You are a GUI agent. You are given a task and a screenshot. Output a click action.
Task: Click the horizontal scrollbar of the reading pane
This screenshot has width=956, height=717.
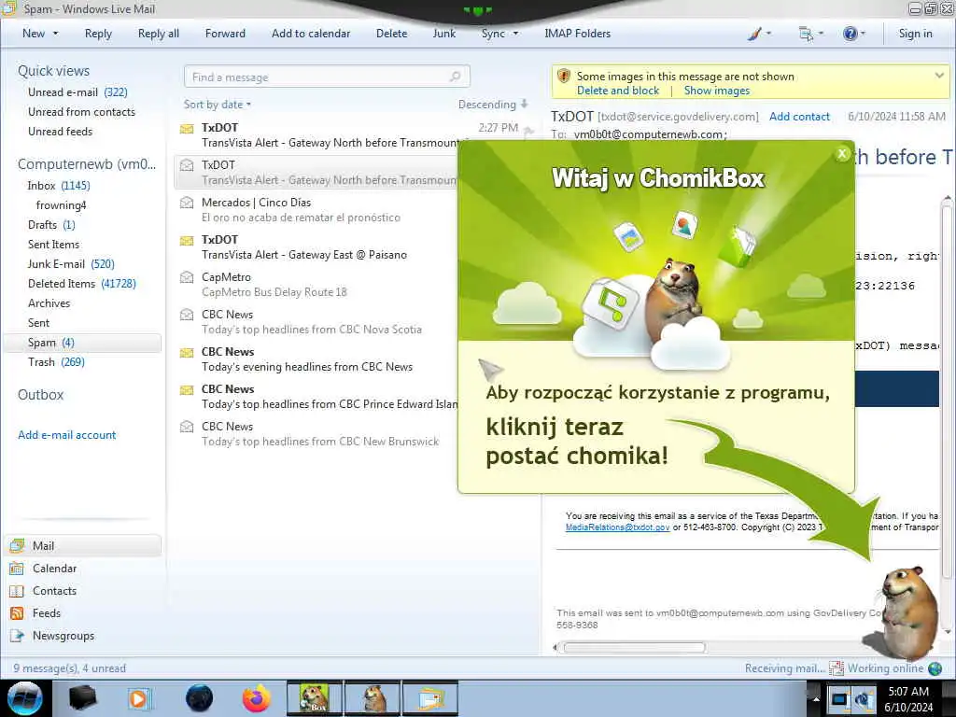[634, 648]
